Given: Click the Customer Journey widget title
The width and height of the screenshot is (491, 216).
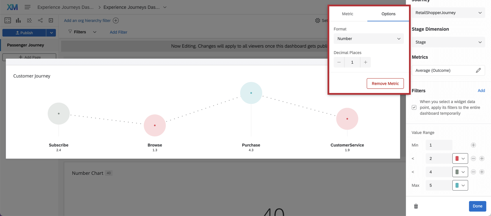Looking at the screenshot, I should point(32,76).
